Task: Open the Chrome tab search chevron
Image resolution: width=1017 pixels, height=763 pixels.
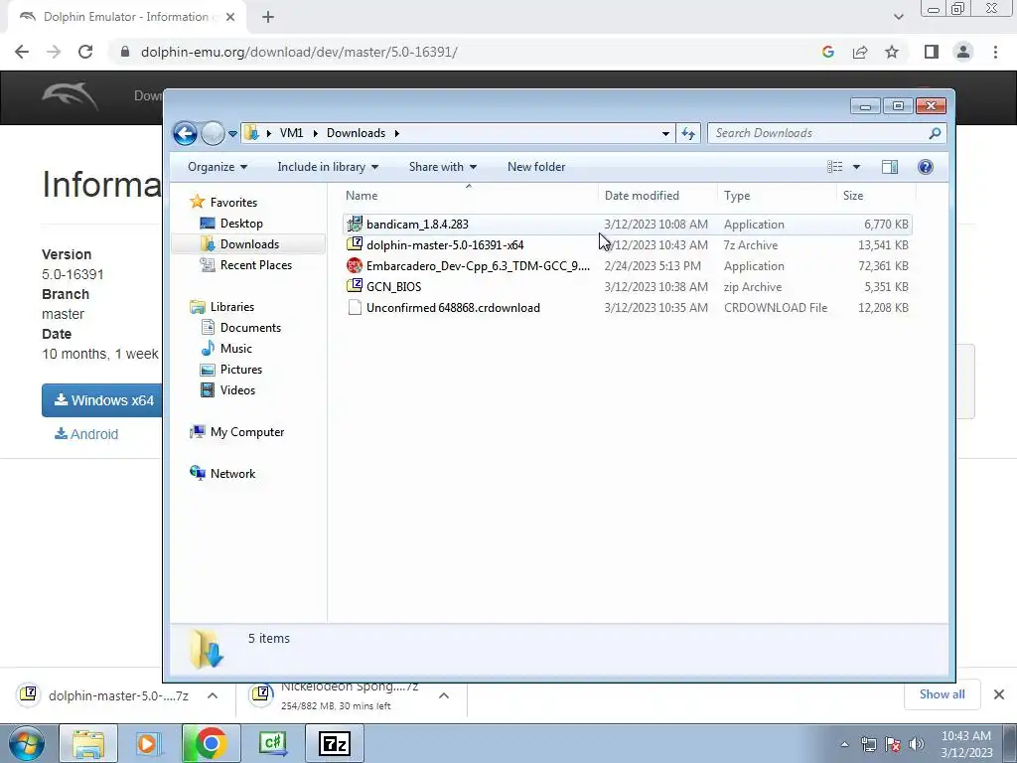Action: (x=898, y=17)
